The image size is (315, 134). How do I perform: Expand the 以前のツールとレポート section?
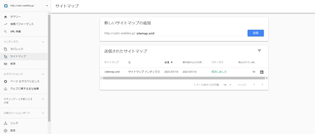(x=43, y=113)
